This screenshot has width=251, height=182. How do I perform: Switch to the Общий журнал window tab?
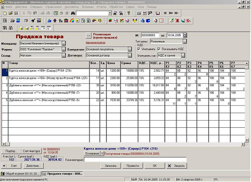(21, 174)
